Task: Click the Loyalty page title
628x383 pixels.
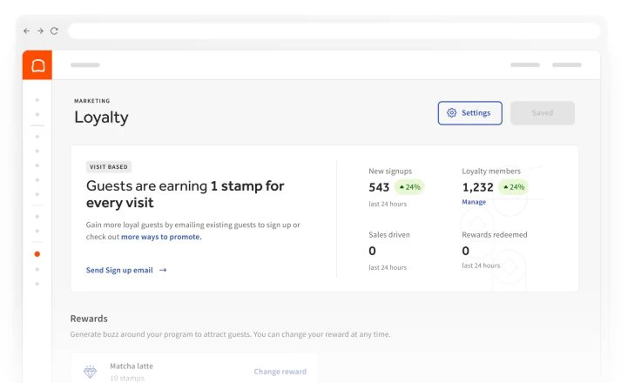Action: tap(101, 118)
